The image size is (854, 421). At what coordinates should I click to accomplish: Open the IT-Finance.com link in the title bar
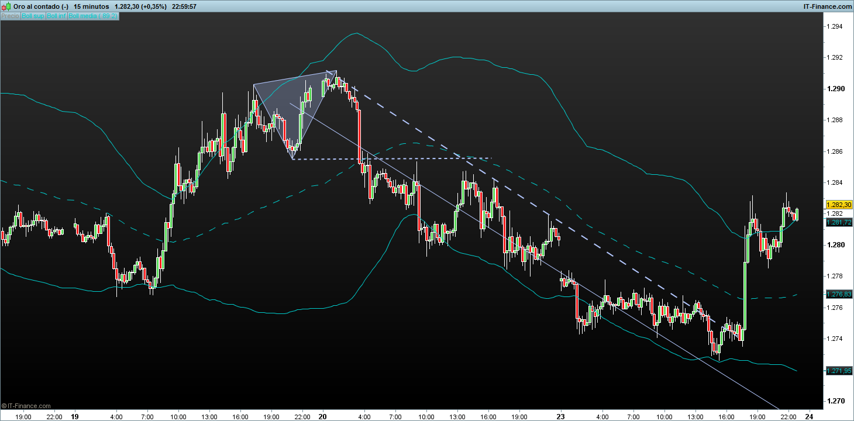[x=828, y=6]
